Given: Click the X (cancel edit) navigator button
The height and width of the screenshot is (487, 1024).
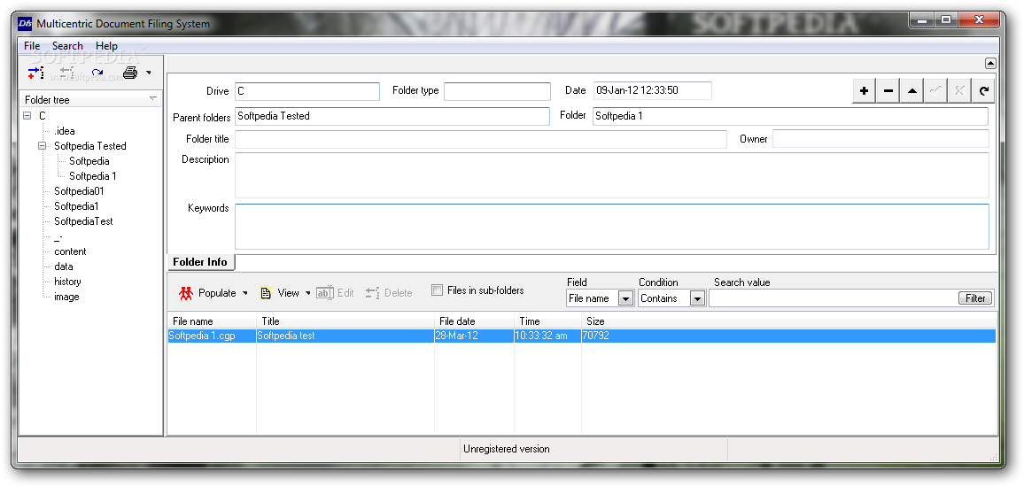Looking at the screenshot, I should (x=958, y=90).
